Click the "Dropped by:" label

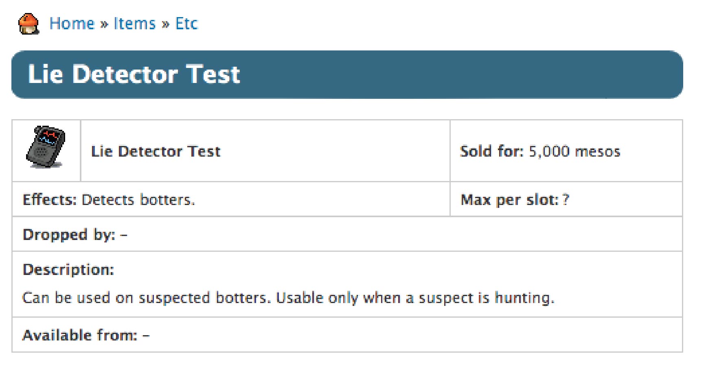click(69, 235)
